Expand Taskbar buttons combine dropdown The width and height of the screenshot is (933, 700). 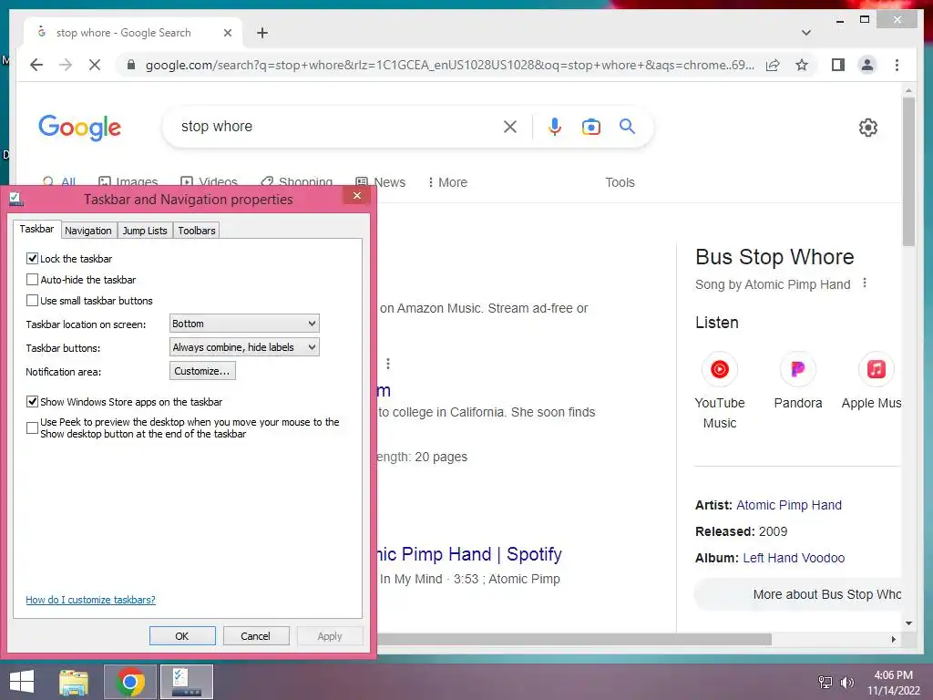(x=244, y=347)
